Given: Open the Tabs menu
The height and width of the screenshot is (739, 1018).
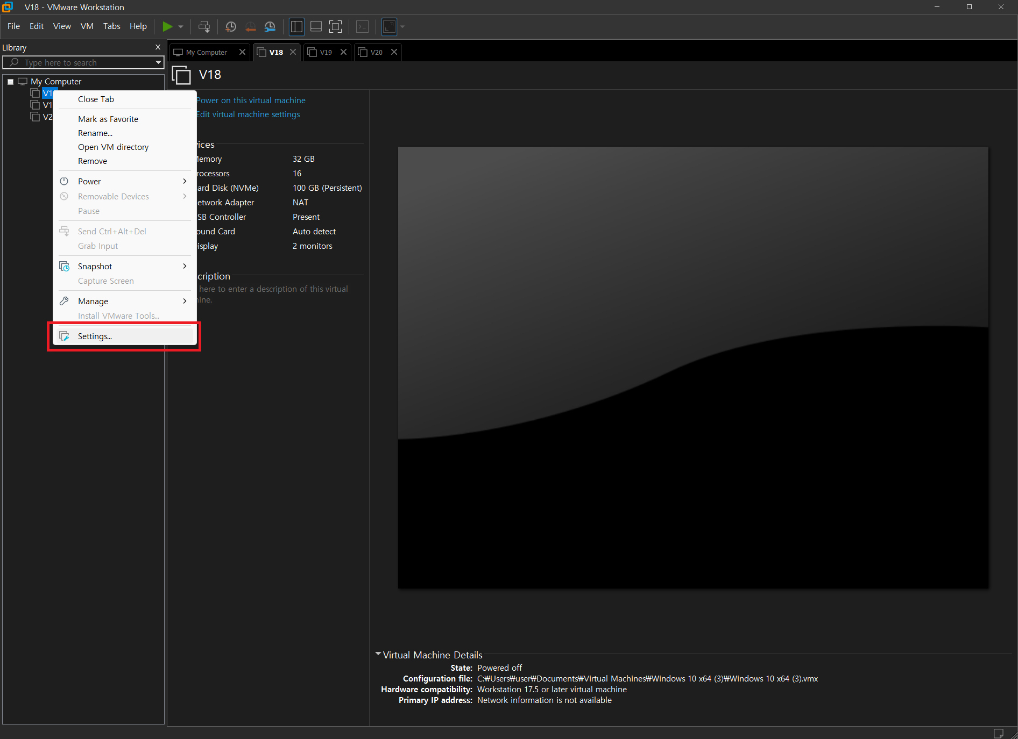Looking at the screenshot, I should [111, 26].
